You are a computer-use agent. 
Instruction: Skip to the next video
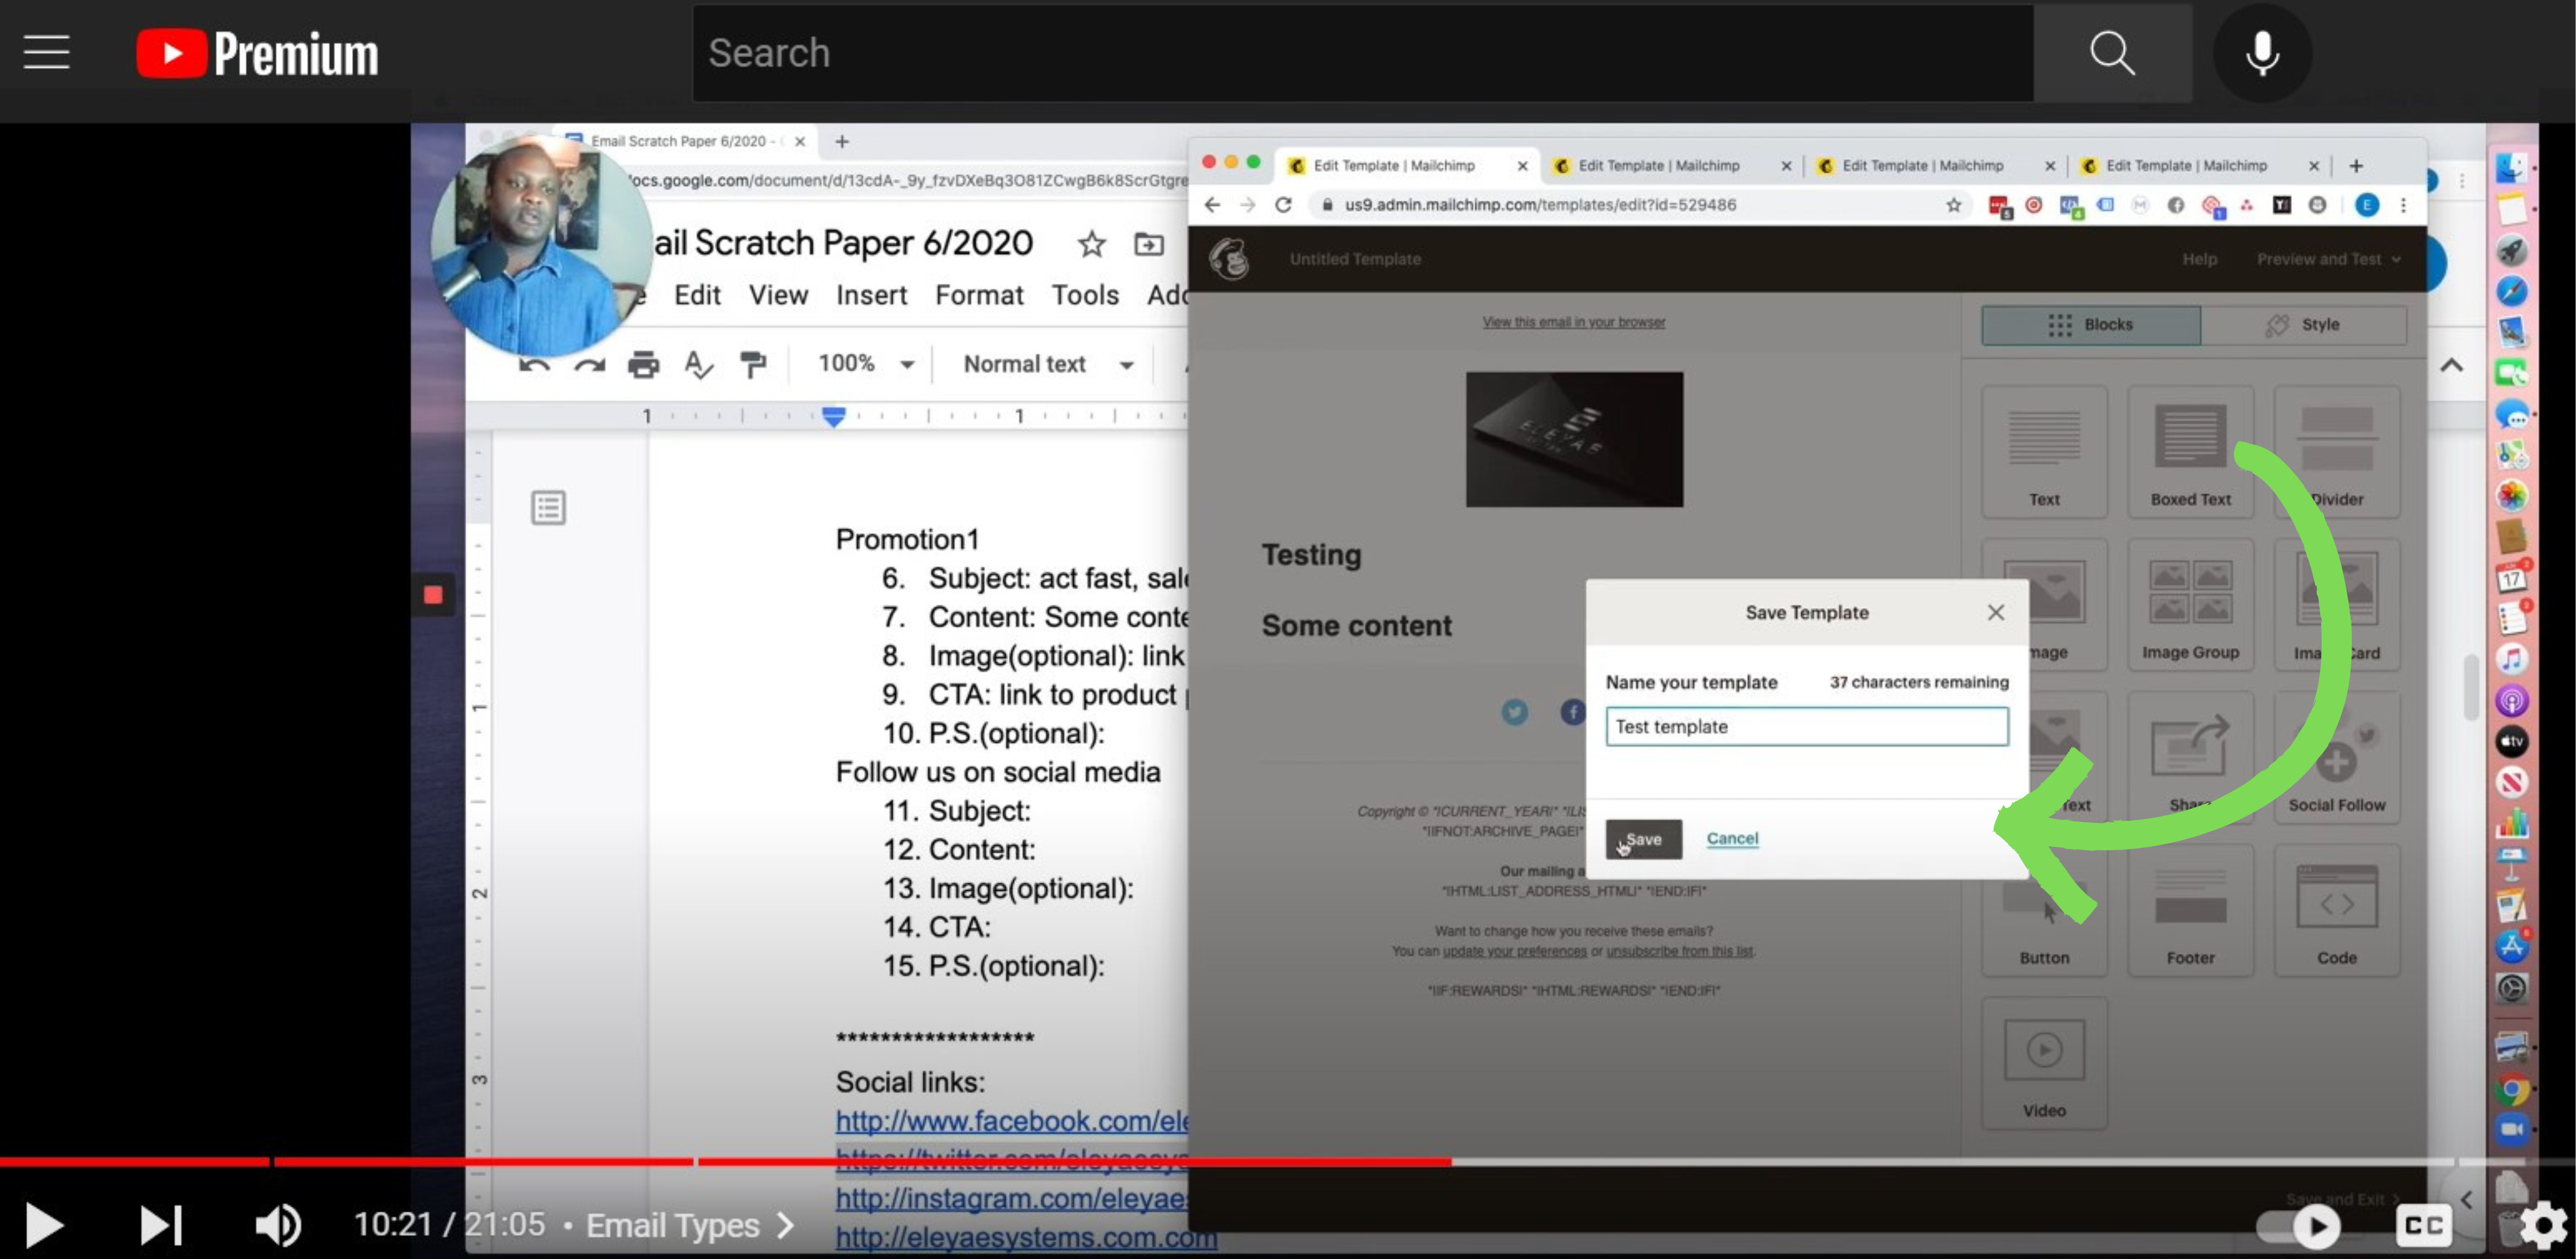pyautogui.click(x=160, y=1224)
